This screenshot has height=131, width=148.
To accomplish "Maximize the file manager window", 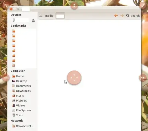I will 18,9.
